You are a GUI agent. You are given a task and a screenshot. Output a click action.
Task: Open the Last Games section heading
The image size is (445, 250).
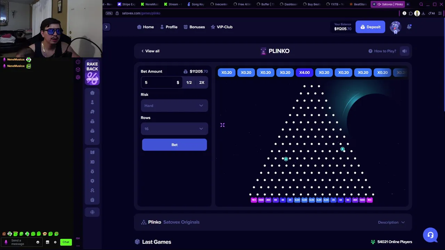tap(156, 242)
